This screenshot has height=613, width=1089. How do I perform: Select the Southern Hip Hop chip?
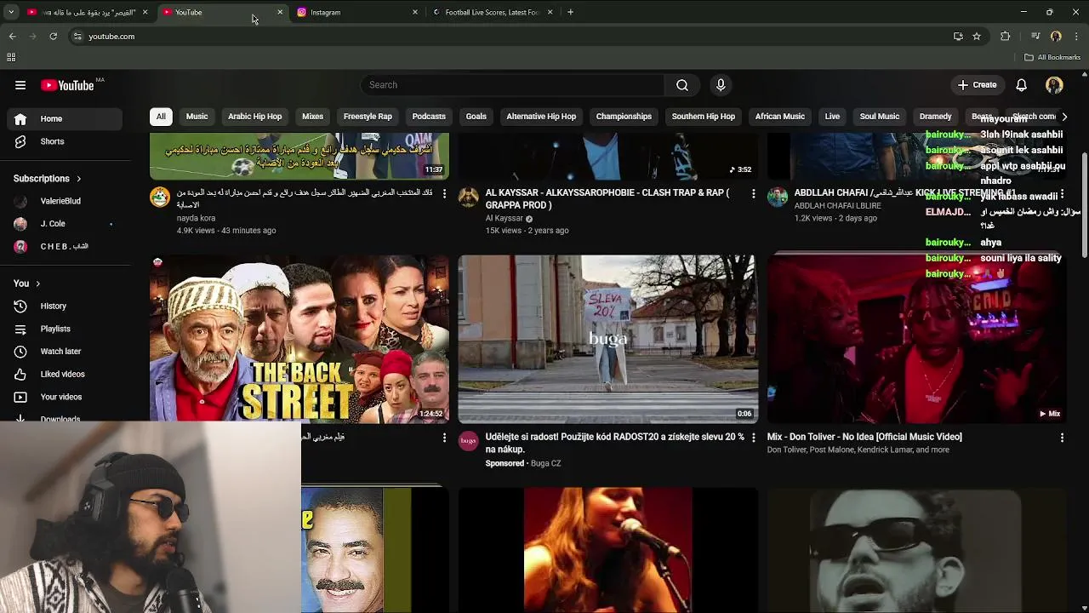[x=703, y=117]
